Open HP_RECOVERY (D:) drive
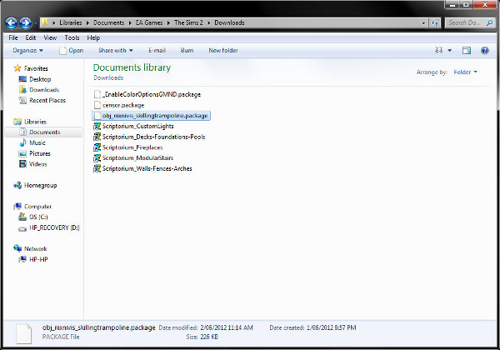The width and height of the screenshot is (500, 350). point(53,227)
